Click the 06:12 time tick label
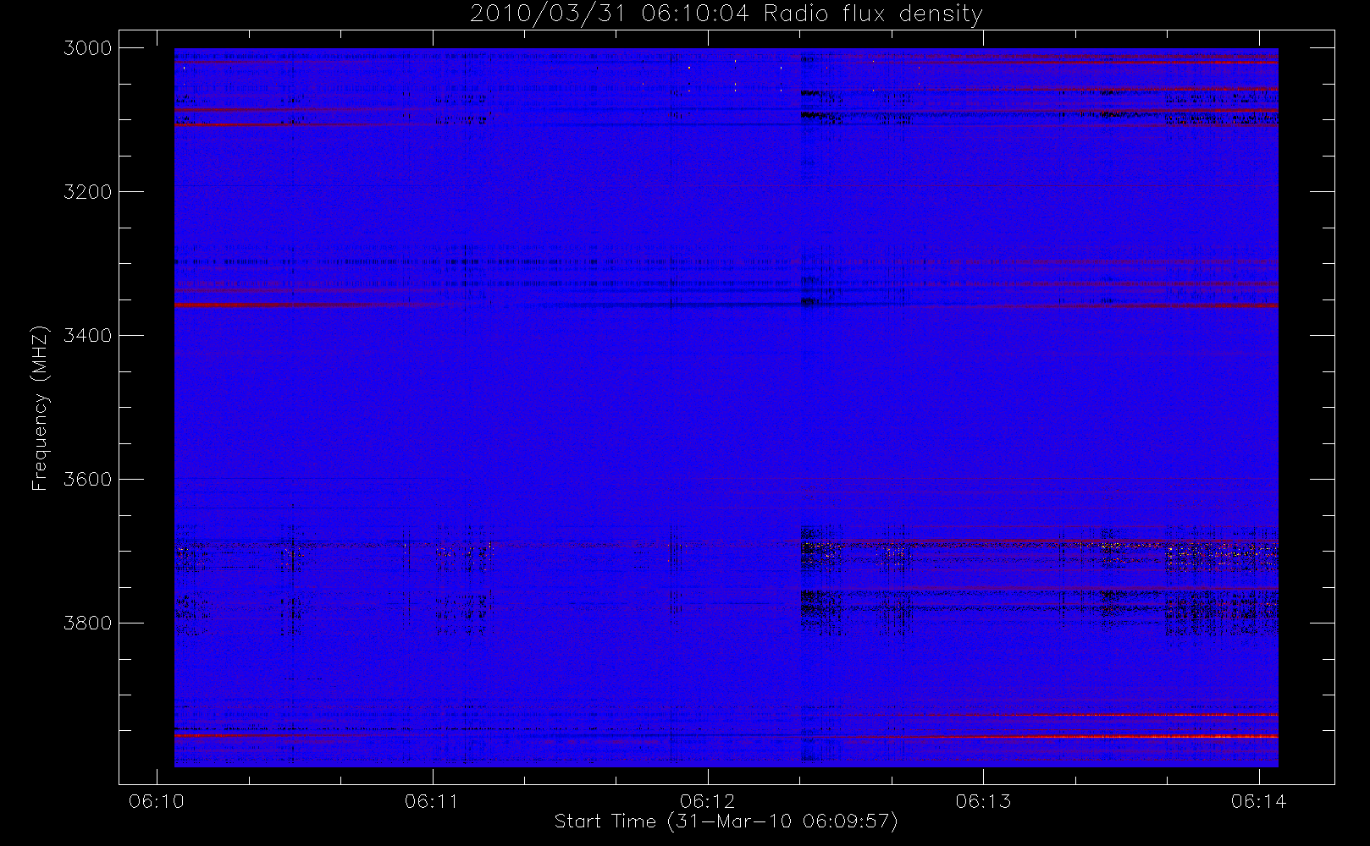 click(x=707, y=801)
